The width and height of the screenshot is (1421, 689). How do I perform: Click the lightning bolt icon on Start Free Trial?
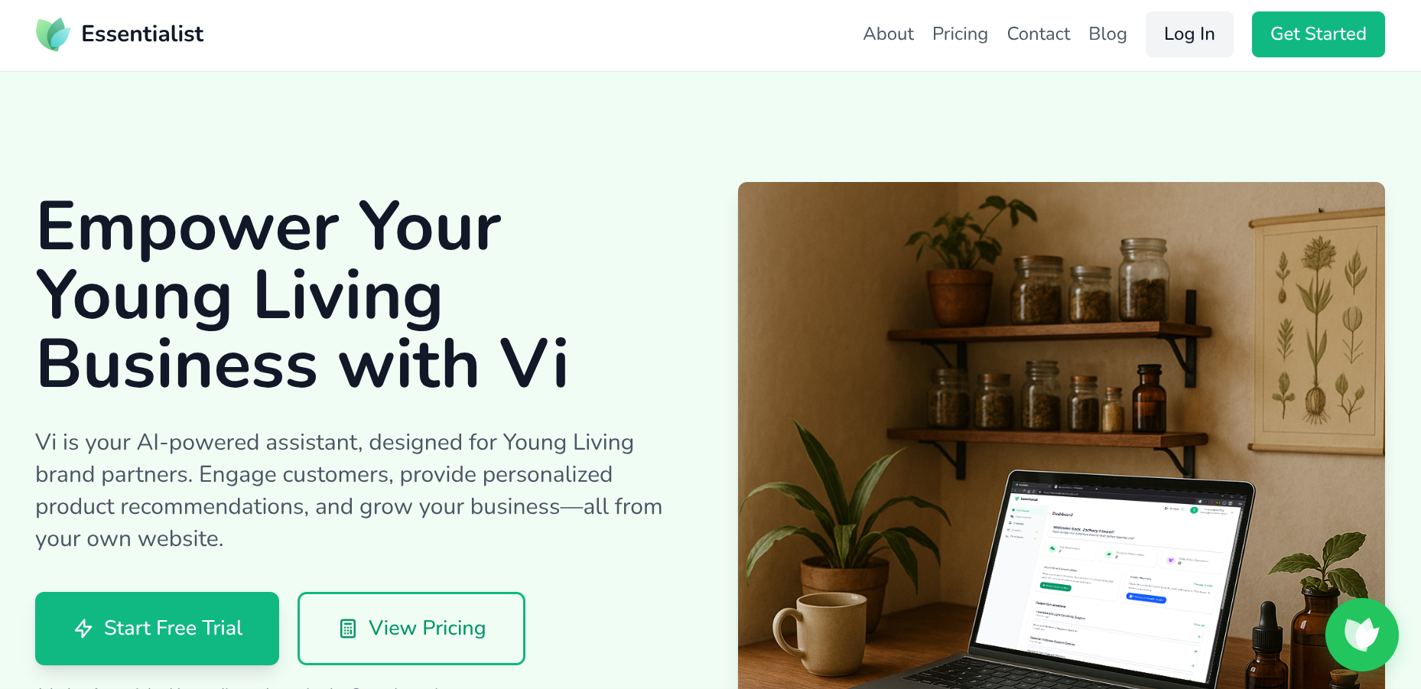click(83, 629)
